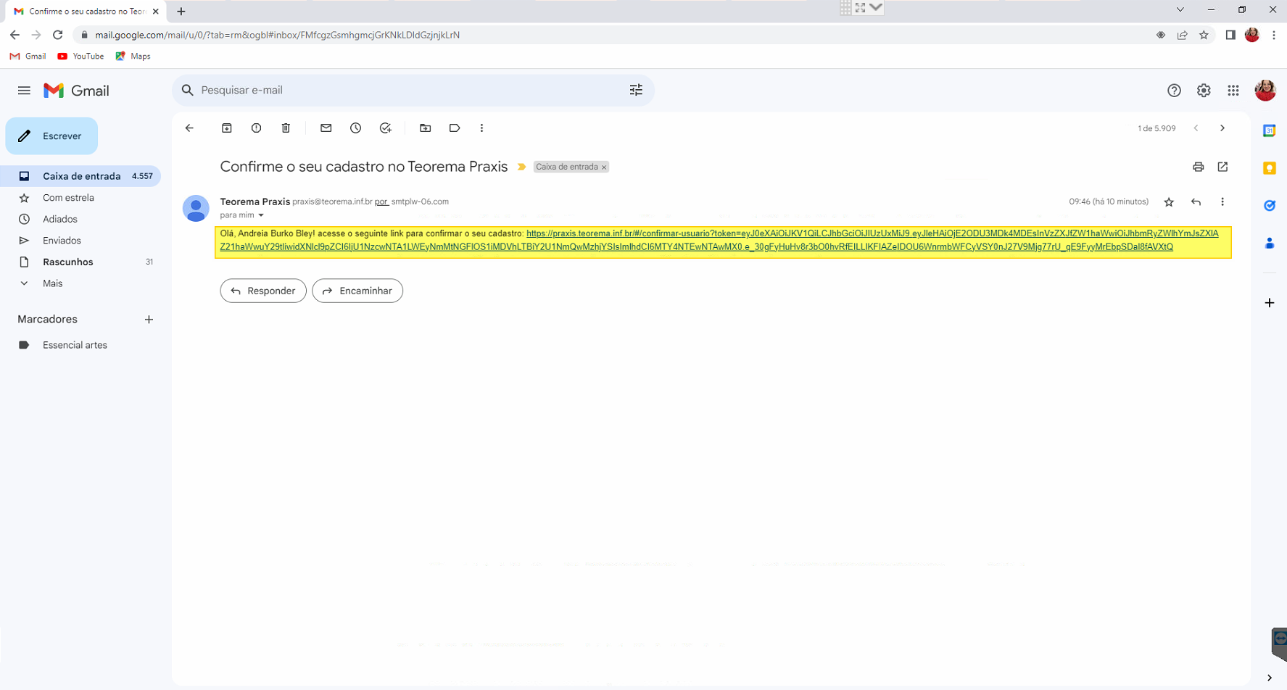Open new browser tab
This screenshot has height=690, width=1287.
181,12
